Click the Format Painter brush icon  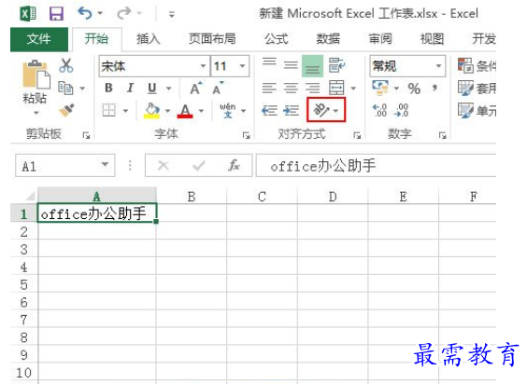66,110
